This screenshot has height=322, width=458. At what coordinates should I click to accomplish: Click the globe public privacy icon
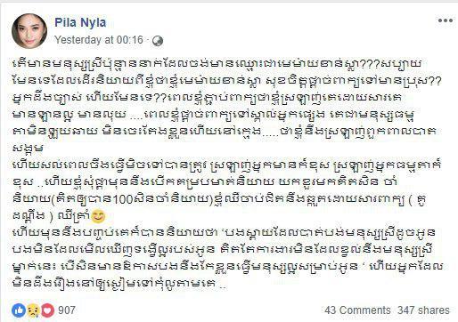158,41
